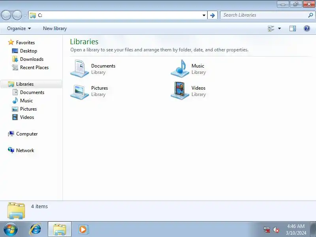The width and height of the screenshot is (316, 237).
Task: Click the Pictures label in file pane
Action: pyautogui.click(x=100, y=88)
